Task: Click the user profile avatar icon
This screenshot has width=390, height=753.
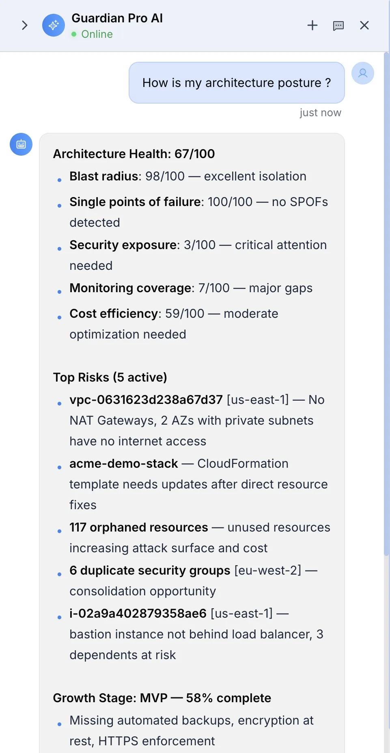Action: (x=362, y=73)
